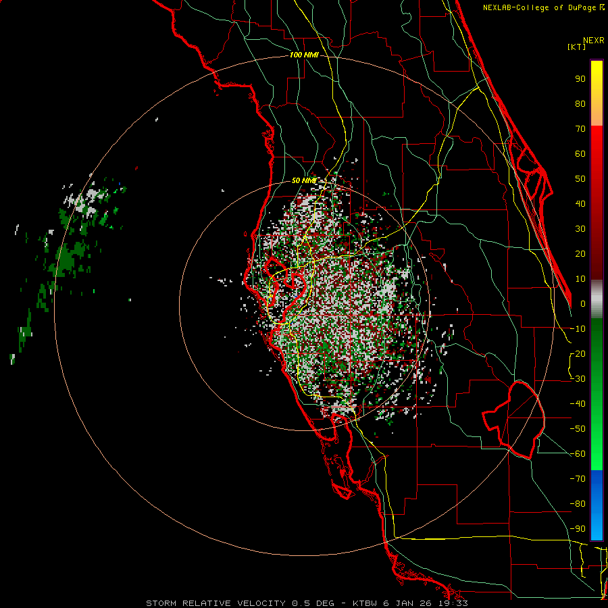Click the -70 value on the velocity scale
Screen dimensions: 608x608
(578, 479)
